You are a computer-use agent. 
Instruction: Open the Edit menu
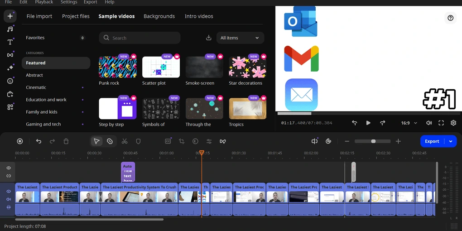pyautogui.click(x=24, y=2)
